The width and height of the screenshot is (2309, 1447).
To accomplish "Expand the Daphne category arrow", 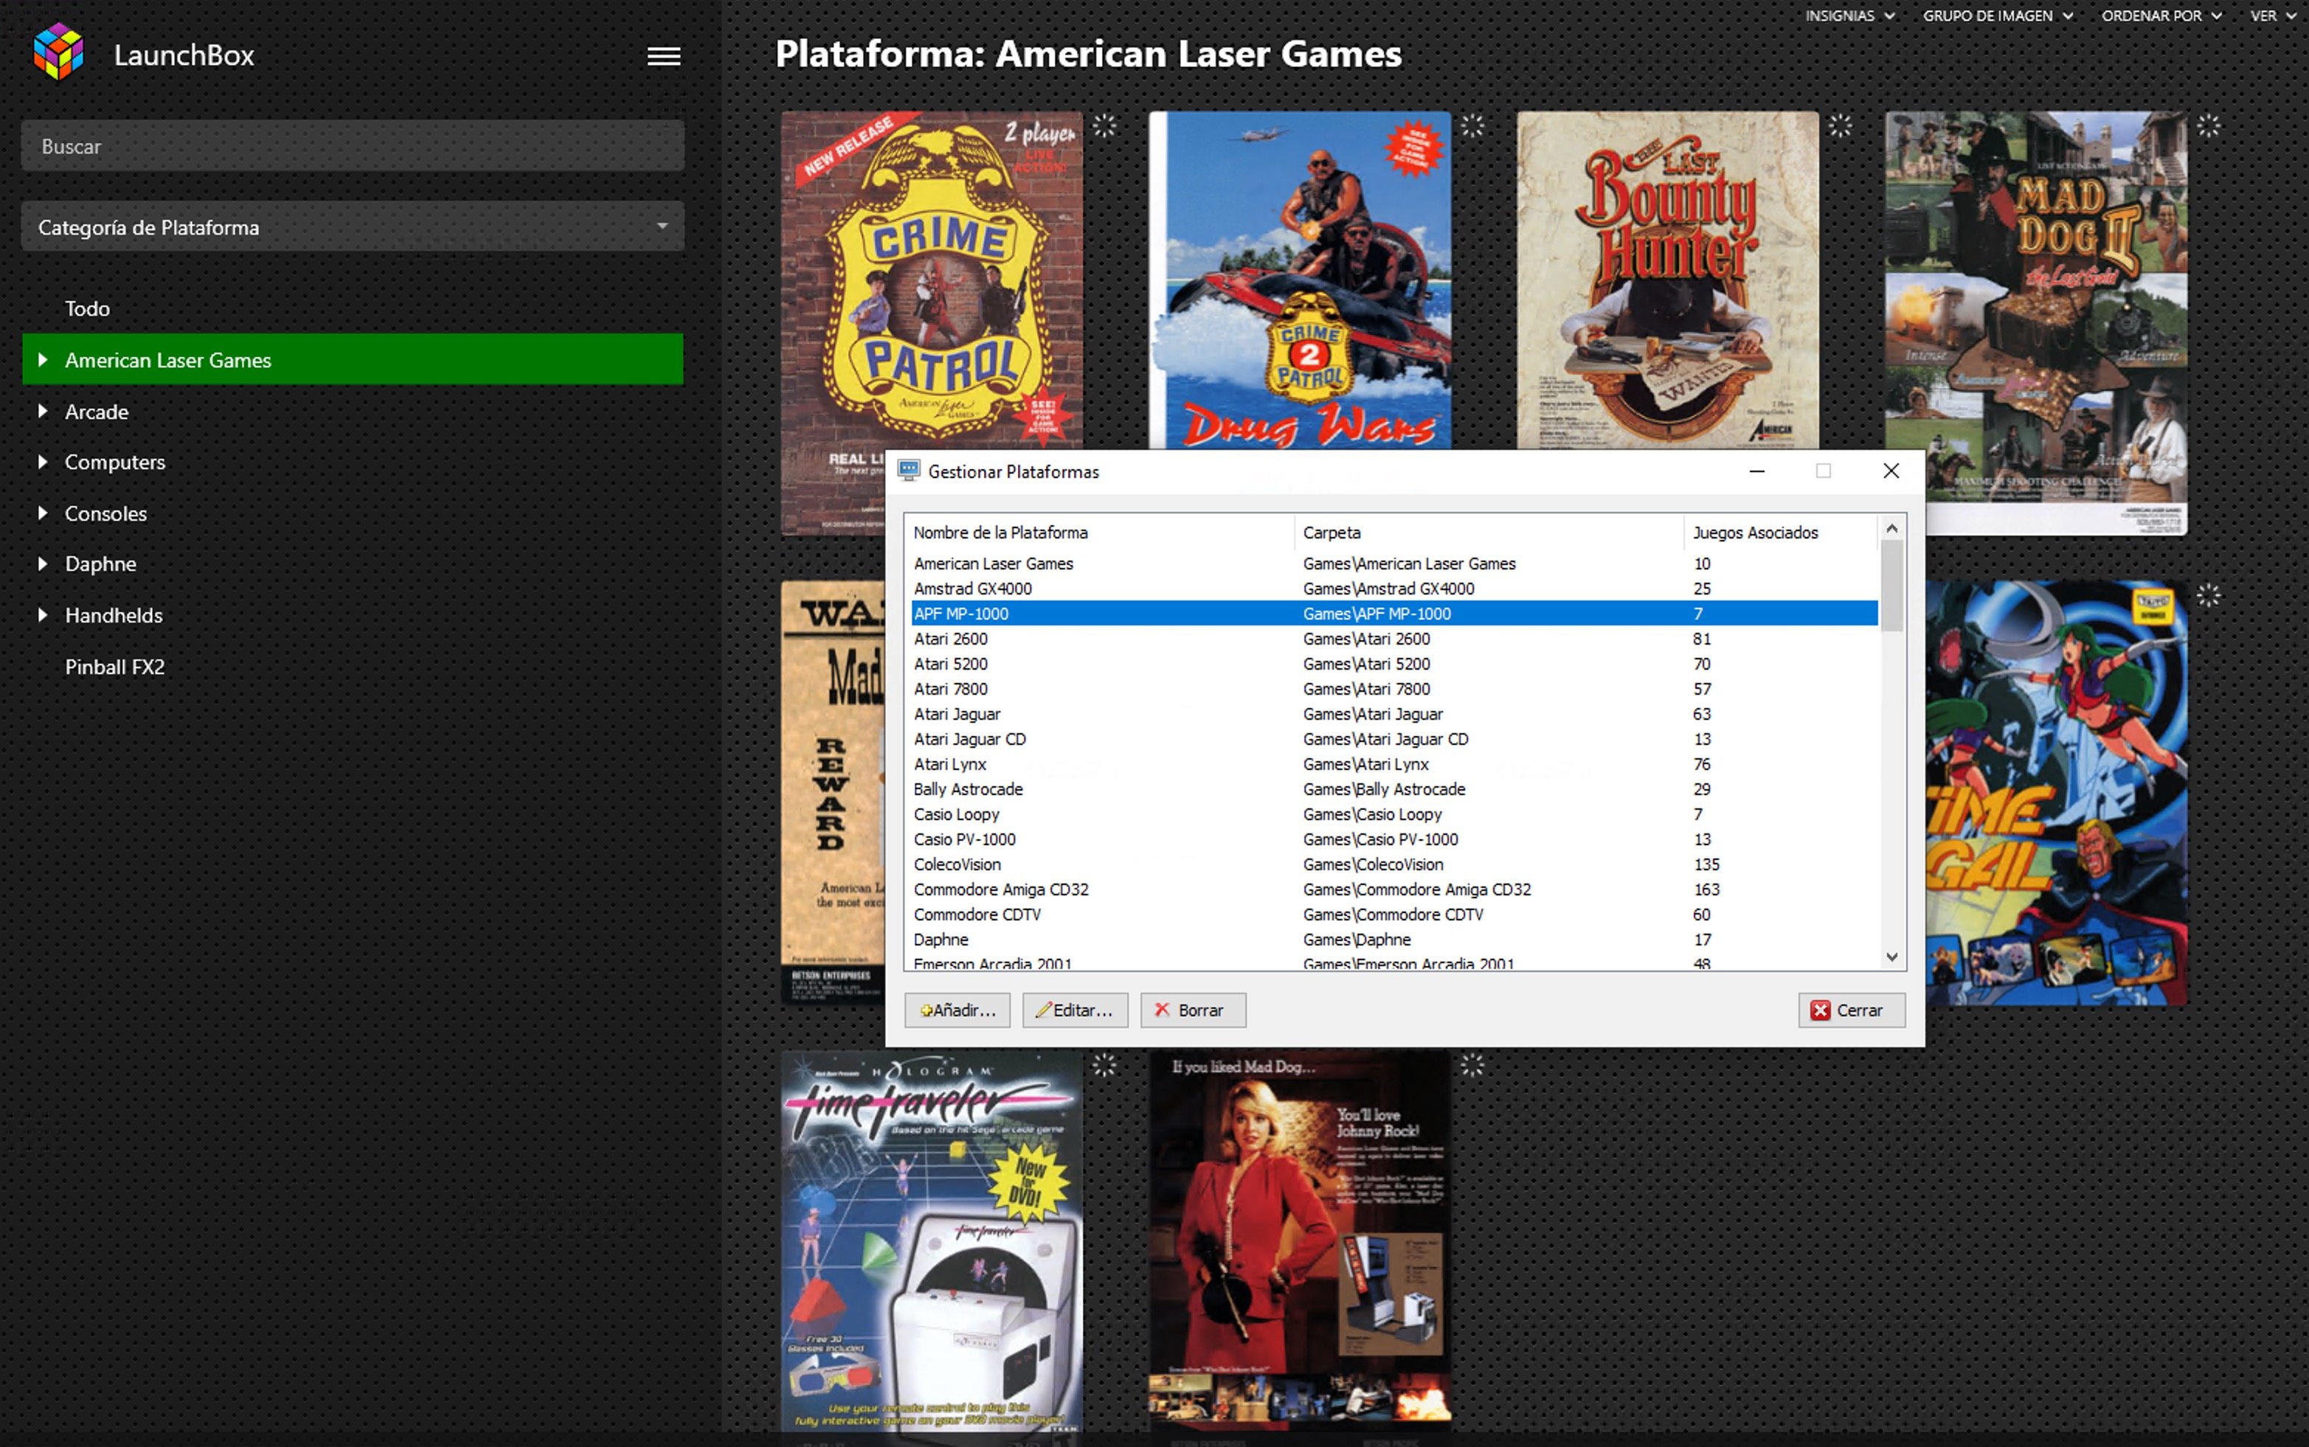I will pyautogui.click(x=43, y=563).
